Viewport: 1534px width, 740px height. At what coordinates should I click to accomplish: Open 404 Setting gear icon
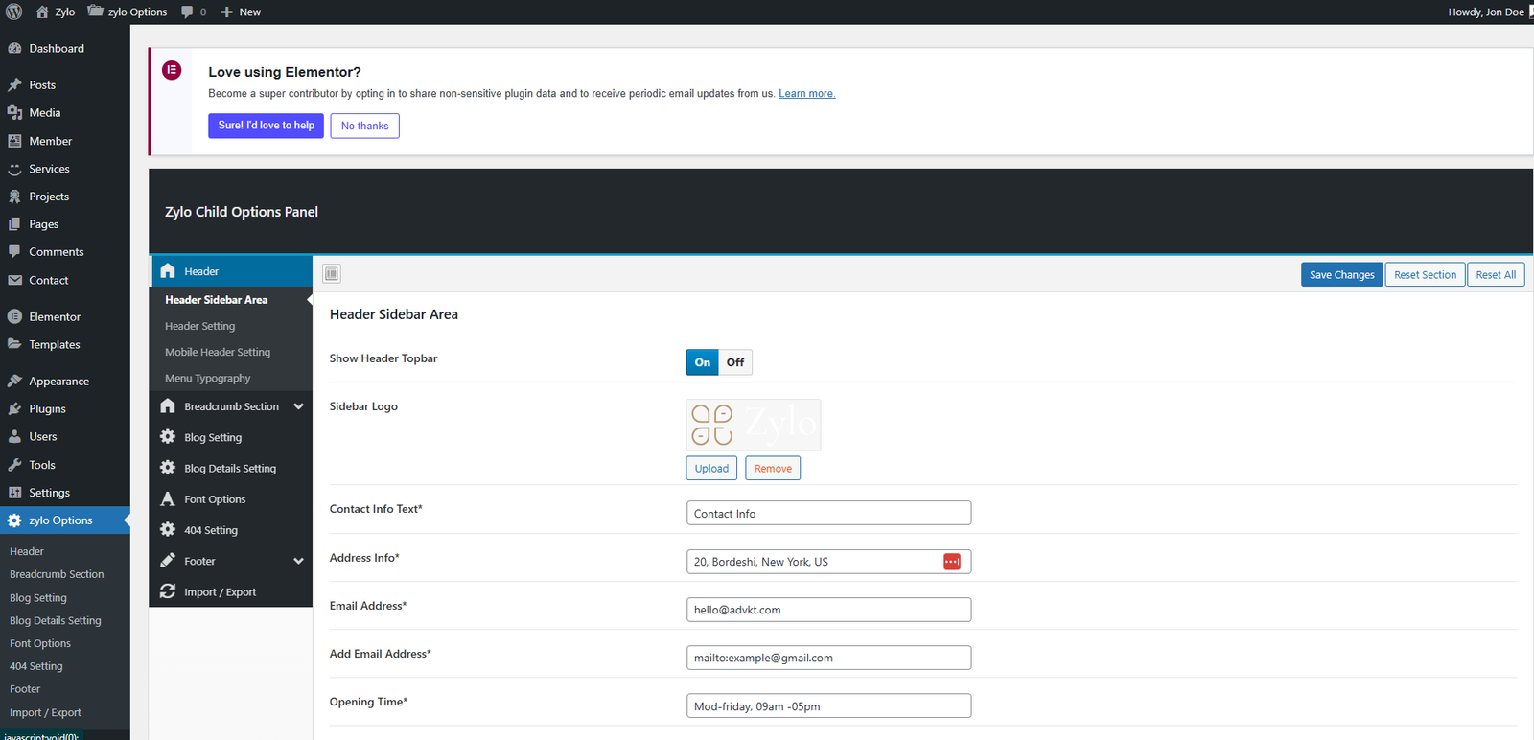tap(168, 530)
